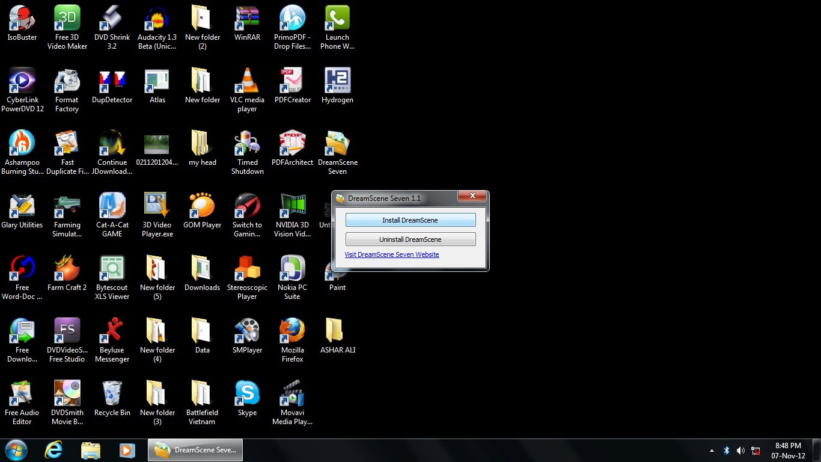Select the NVIDIA 3D Vision Video icon
Viewport: 821px width, 462px height.
tap(293, 215)
